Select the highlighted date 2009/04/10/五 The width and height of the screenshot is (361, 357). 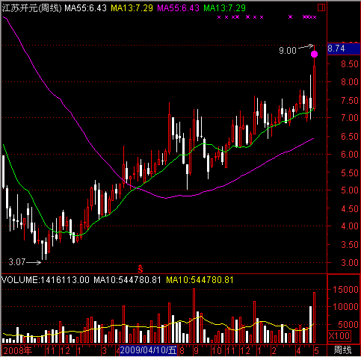[148, 350]
